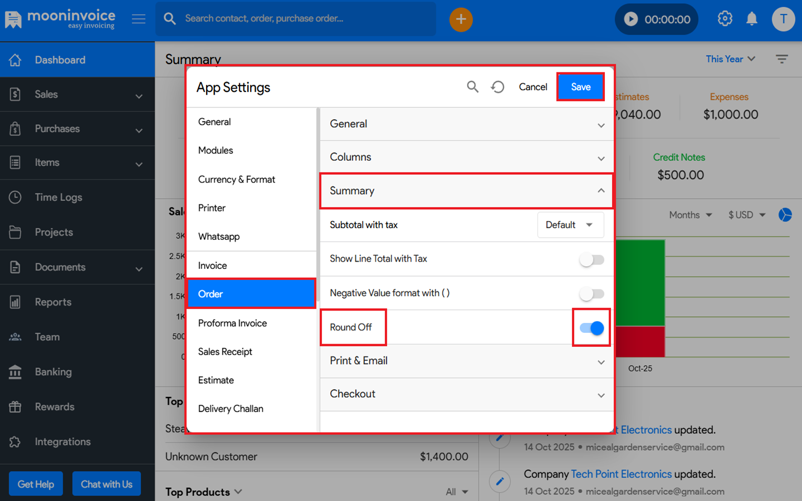Toggle the hamburger sidebar menu icon
Image resolution: width=802 pixels, height=501 pixels.
tap(139, 19)
